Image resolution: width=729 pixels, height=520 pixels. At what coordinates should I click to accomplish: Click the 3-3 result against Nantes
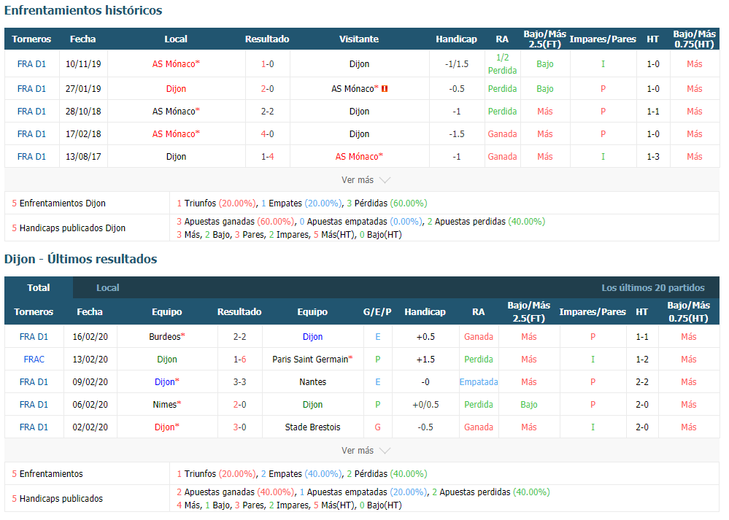(x=240, y=382)
